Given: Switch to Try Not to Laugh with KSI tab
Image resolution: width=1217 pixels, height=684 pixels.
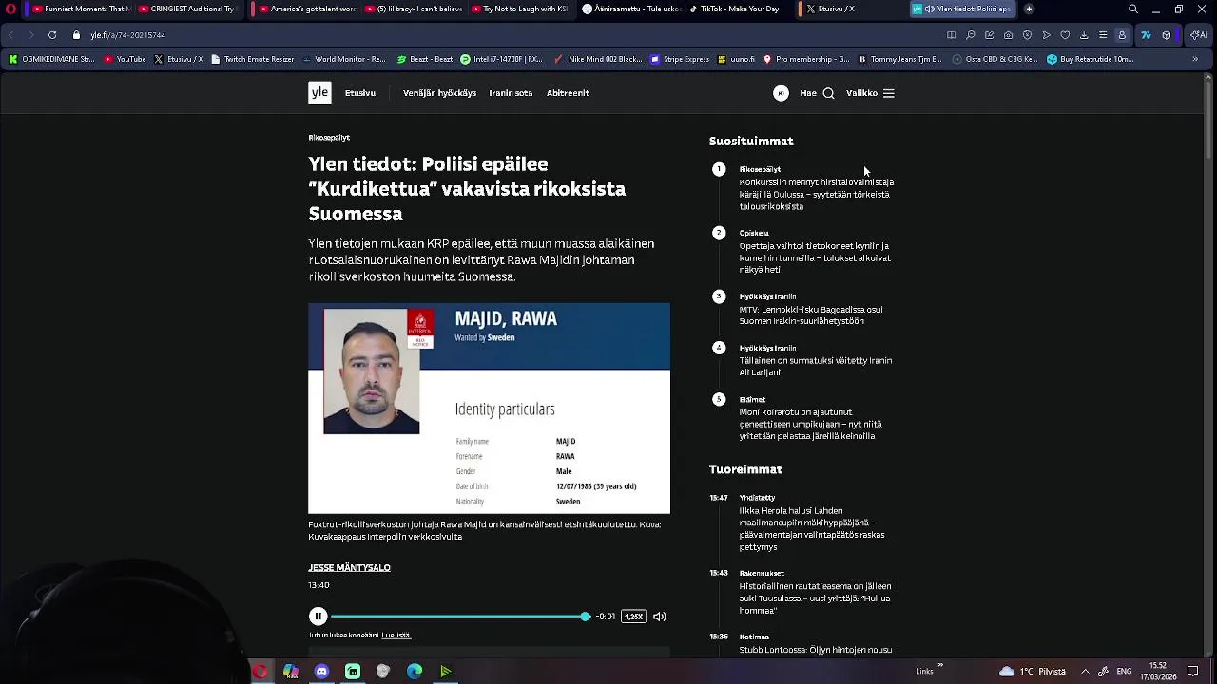Looking at the screenshot, I should tap(519, 9).
